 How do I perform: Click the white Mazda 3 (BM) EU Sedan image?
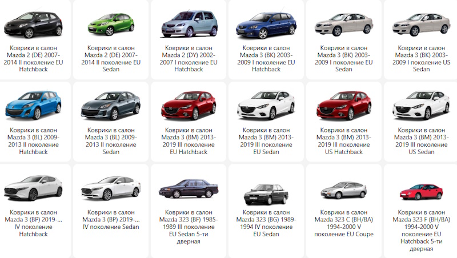pyautogui.click(x=266, y=105)
